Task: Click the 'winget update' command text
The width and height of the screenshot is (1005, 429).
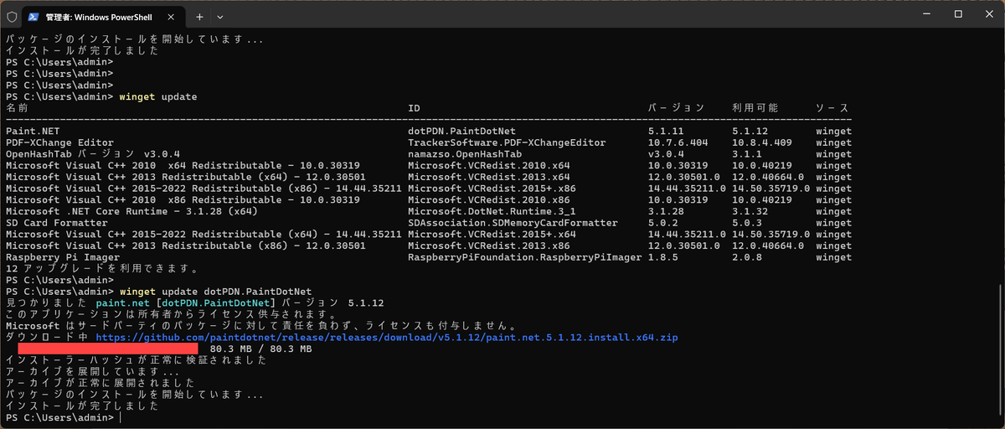Action: [x=158, y=96]
